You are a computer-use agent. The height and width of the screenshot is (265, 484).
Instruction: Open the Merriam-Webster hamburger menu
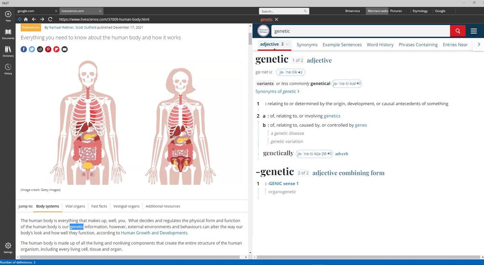tap(474, 31)
